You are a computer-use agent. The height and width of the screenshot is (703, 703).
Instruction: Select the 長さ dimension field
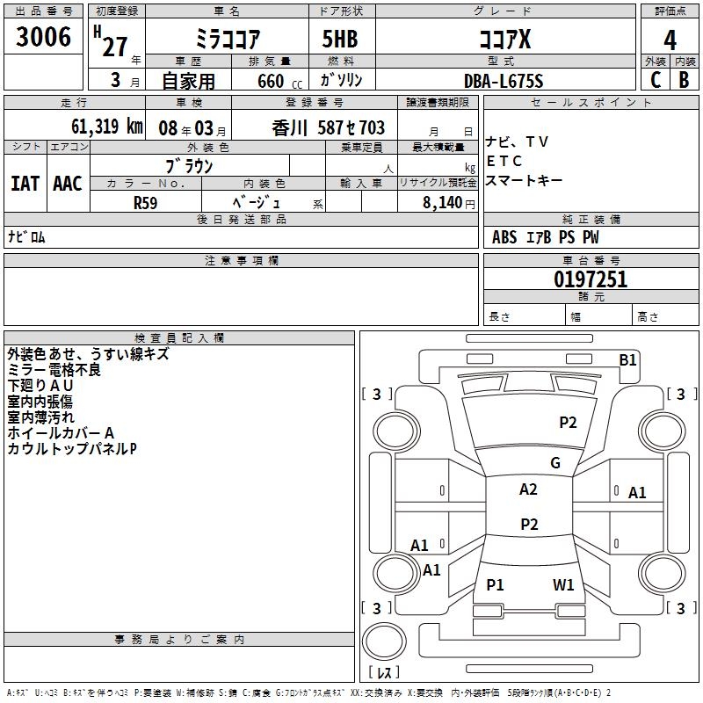[524, 315]
